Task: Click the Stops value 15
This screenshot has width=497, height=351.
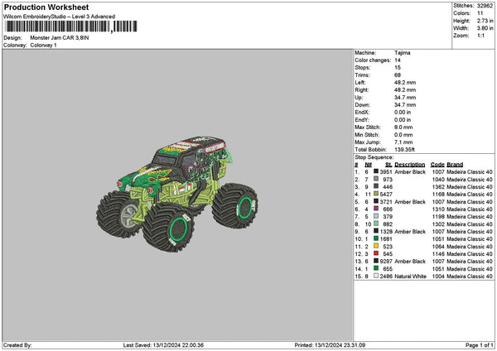Action: click(x=398, y=68)
